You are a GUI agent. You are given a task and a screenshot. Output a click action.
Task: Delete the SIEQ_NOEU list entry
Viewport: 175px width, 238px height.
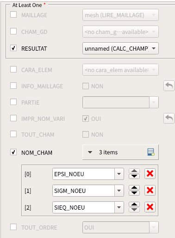click(x=150, y=207)
